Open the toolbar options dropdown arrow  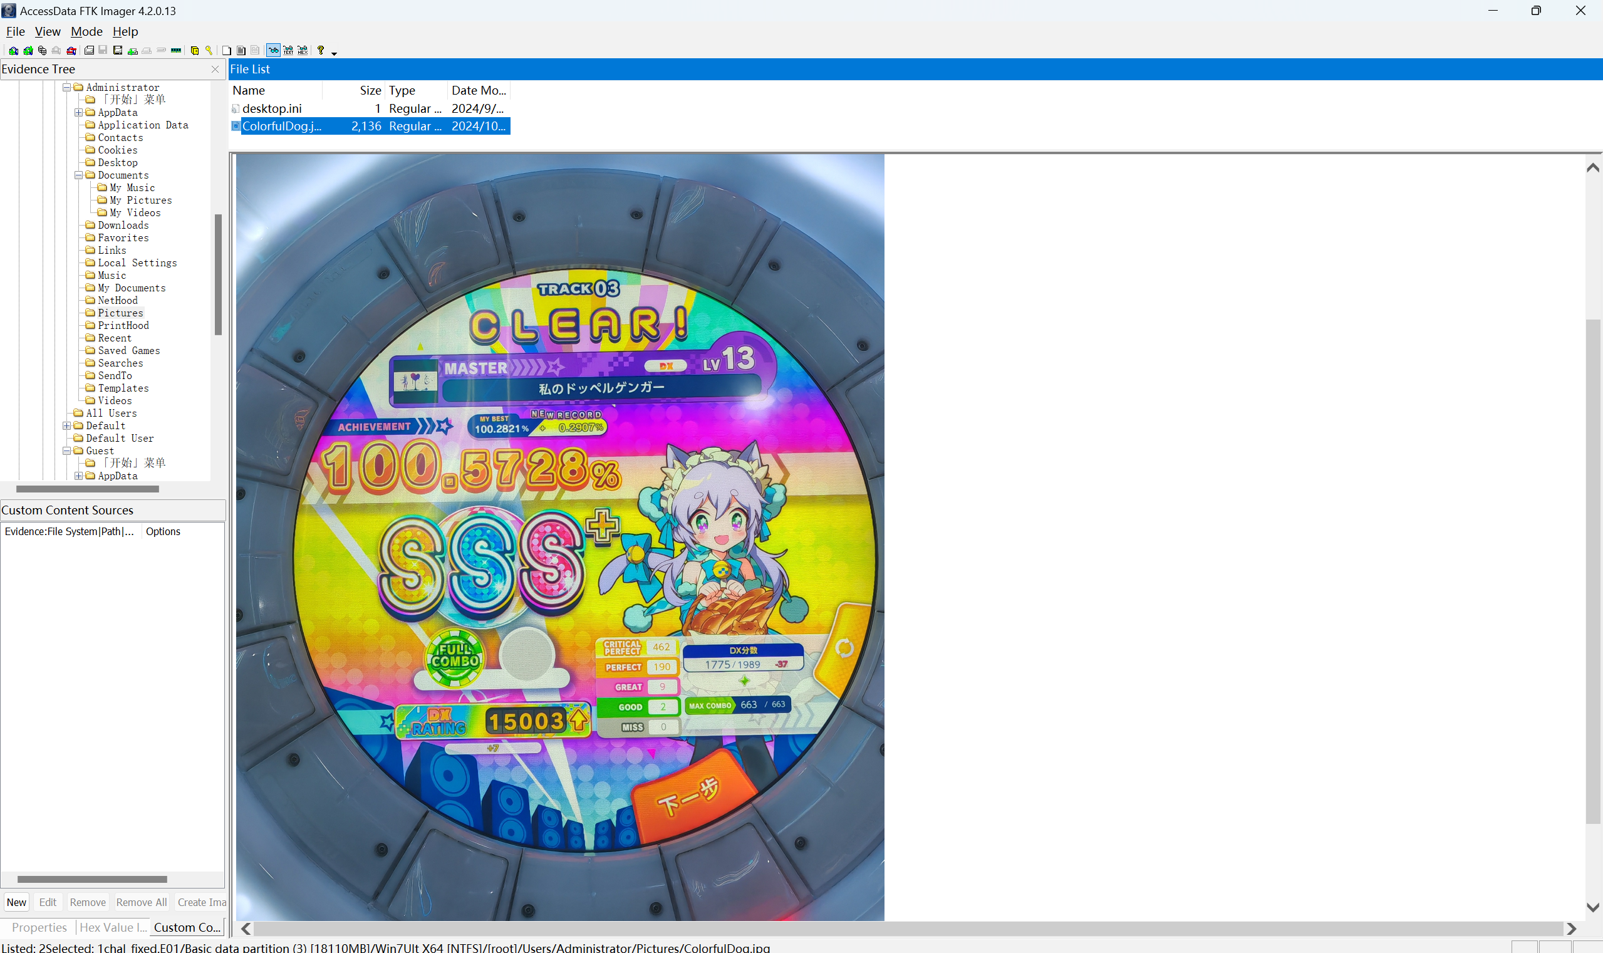[x=334, y=53]
